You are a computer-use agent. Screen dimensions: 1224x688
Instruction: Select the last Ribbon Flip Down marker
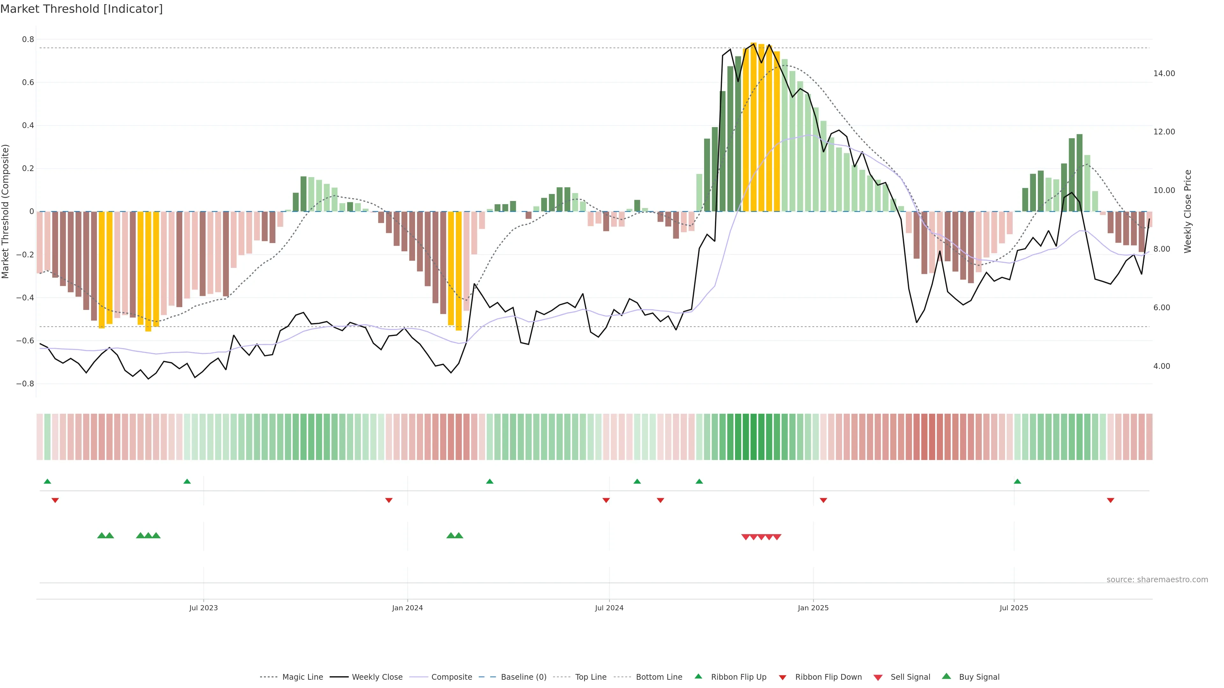click(1111, 500)
